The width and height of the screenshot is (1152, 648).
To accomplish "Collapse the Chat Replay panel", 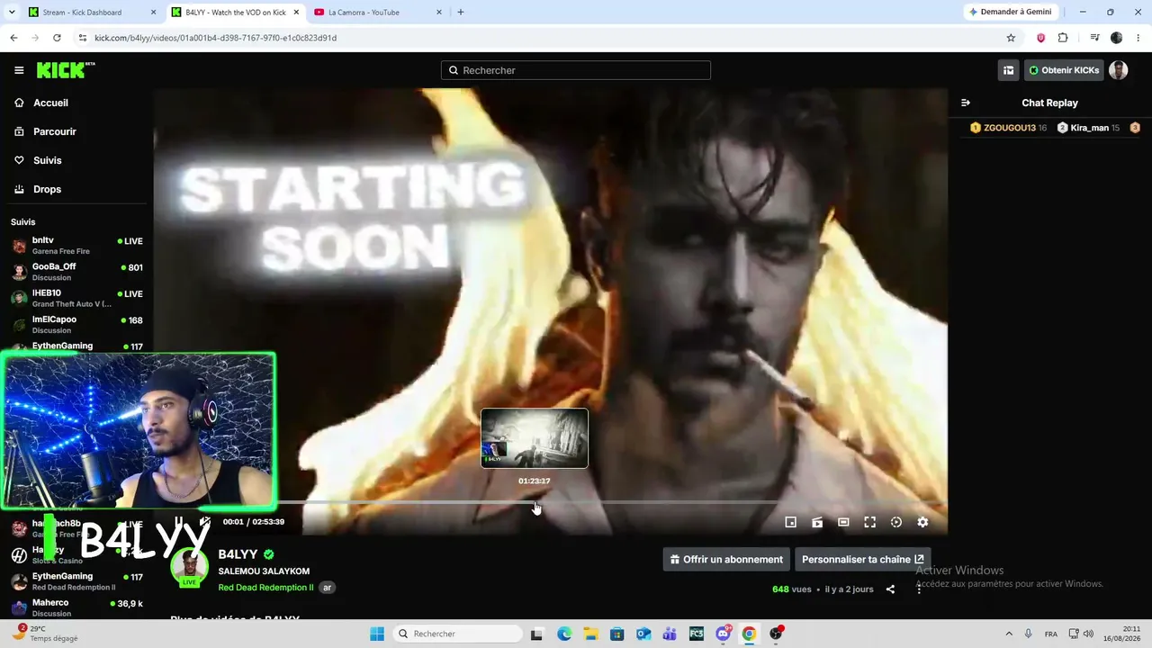I will 966,103.
